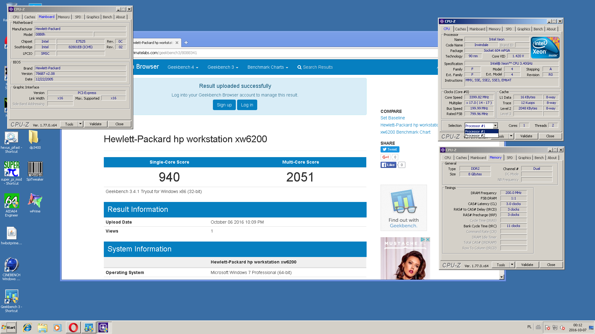Viewport: 595px width, 334px height.
Task: Open xw6200 Benchmark Chart link
Action: tap(405, 132)
